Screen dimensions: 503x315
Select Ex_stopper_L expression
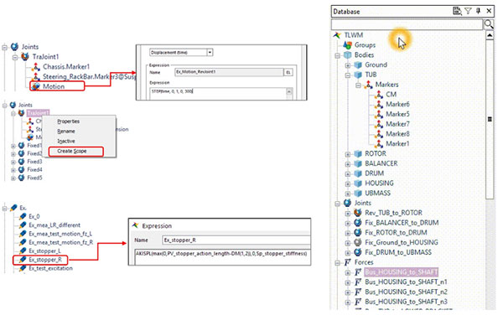44,250
